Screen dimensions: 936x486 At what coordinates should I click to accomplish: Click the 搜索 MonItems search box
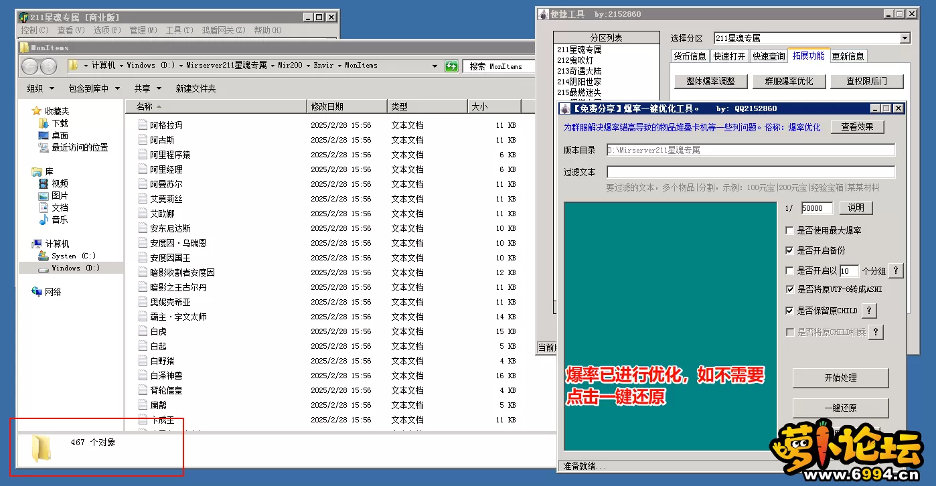tap(498, 66)
